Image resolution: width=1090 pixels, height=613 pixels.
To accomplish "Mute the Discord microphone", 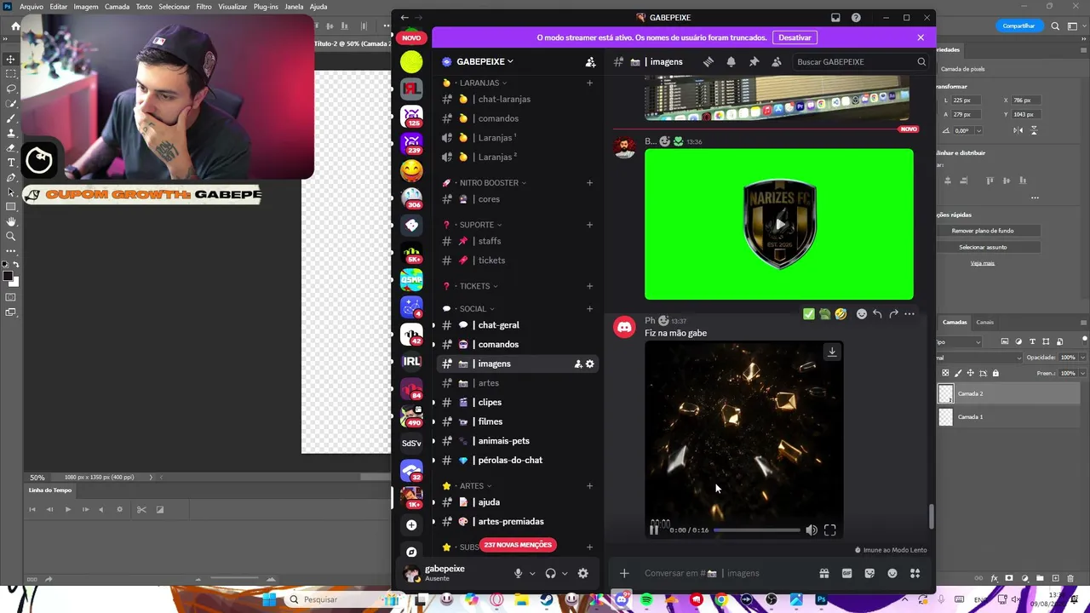I will pos(518,574).
